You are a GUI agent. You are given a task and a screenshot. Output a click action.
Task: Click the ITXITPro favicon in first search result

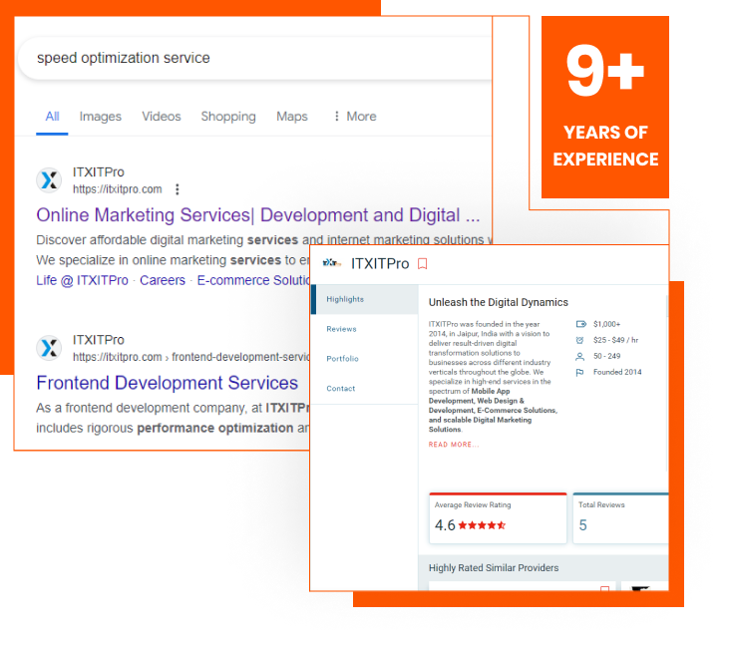pyautogui.click(x=49, y=180)
